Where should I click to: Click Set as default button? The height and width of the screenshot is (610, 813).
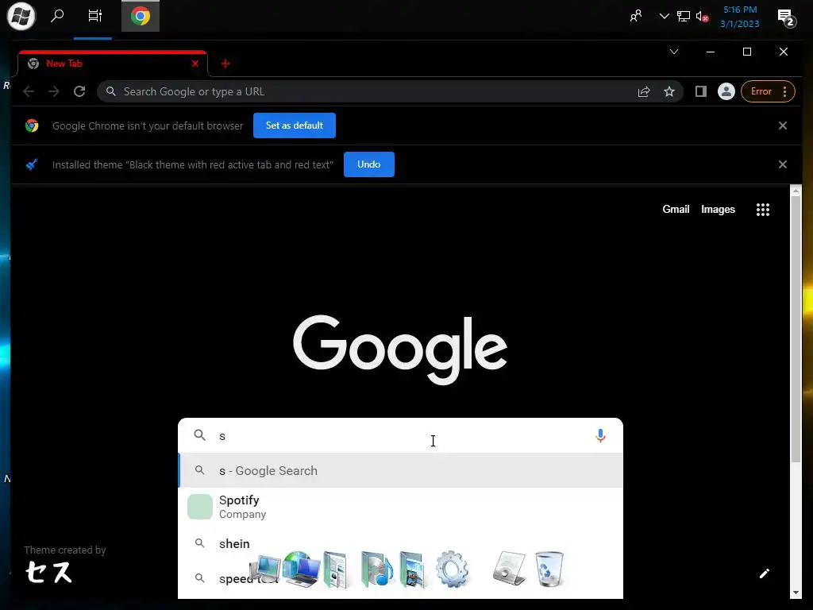click(x=295, y=125)
